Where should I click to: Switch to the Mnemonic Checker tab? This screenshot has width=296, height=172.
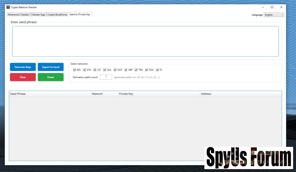tap(18, 14)
